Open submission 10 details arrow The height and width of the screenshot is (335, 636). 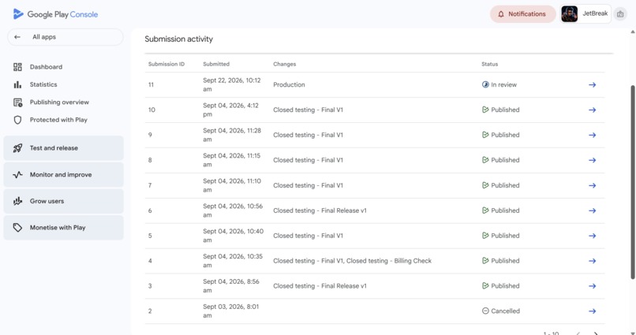(x=592, y=110)
